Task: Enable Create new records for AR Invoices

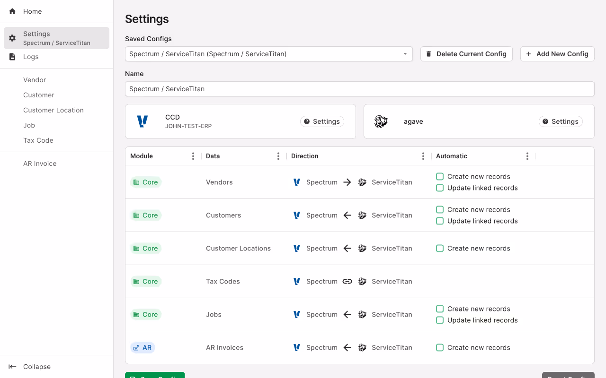Action: (440, 348)
